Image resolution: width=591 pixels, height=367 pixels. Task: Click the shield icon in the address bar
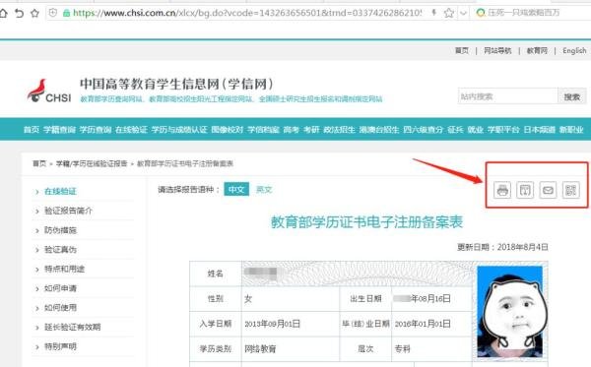click(53, 13)
